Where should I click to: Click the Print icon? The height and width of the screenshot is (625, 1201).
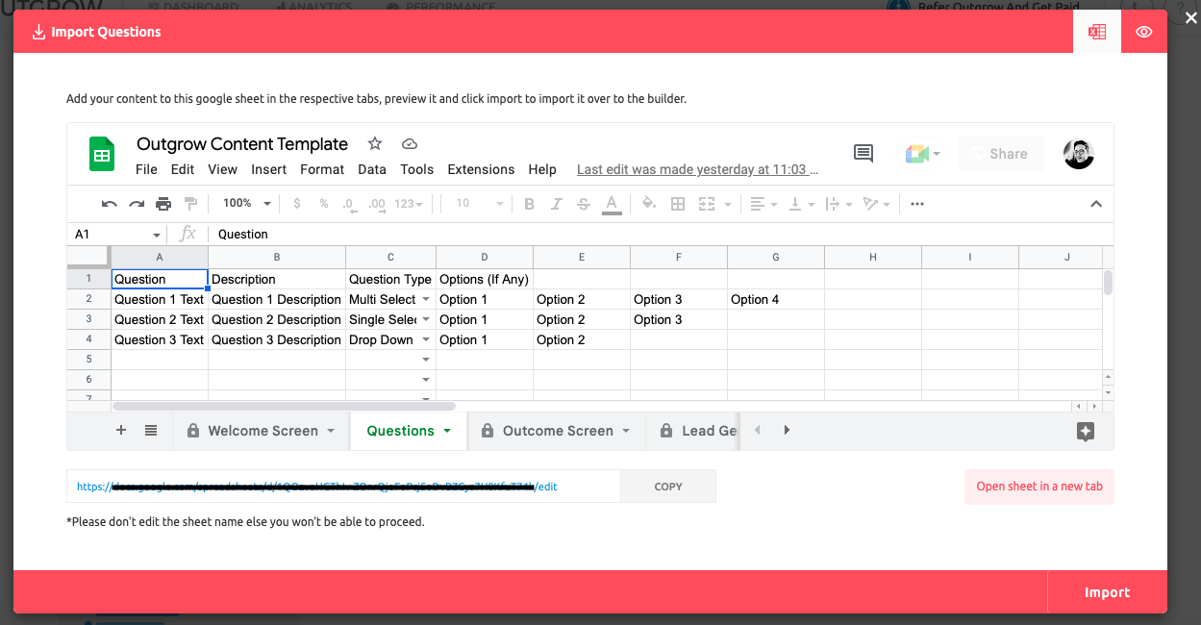[x=163, y=204]
